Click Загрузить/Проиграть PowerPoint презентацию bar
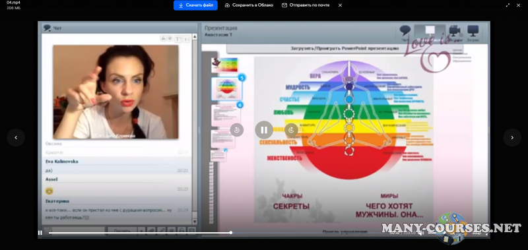 click(345, 48)
